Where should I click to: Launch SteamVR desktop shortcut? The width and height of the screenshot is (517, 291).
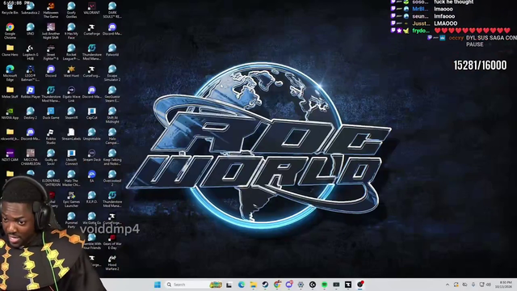coord(71,113)
